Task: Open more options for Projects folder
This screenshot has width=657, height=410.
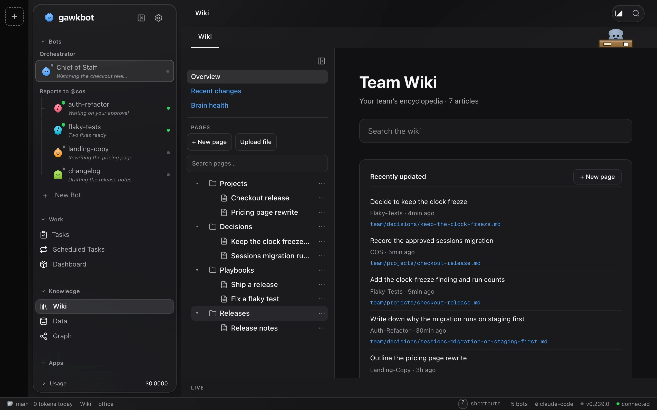Action: (x=322, y=183)
